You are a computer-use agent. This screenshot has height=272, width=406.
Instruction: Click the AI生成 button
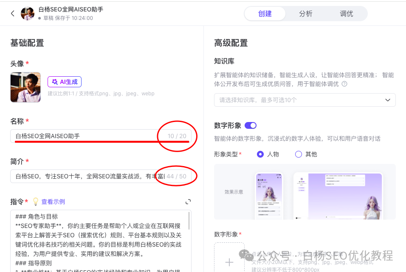64,81
